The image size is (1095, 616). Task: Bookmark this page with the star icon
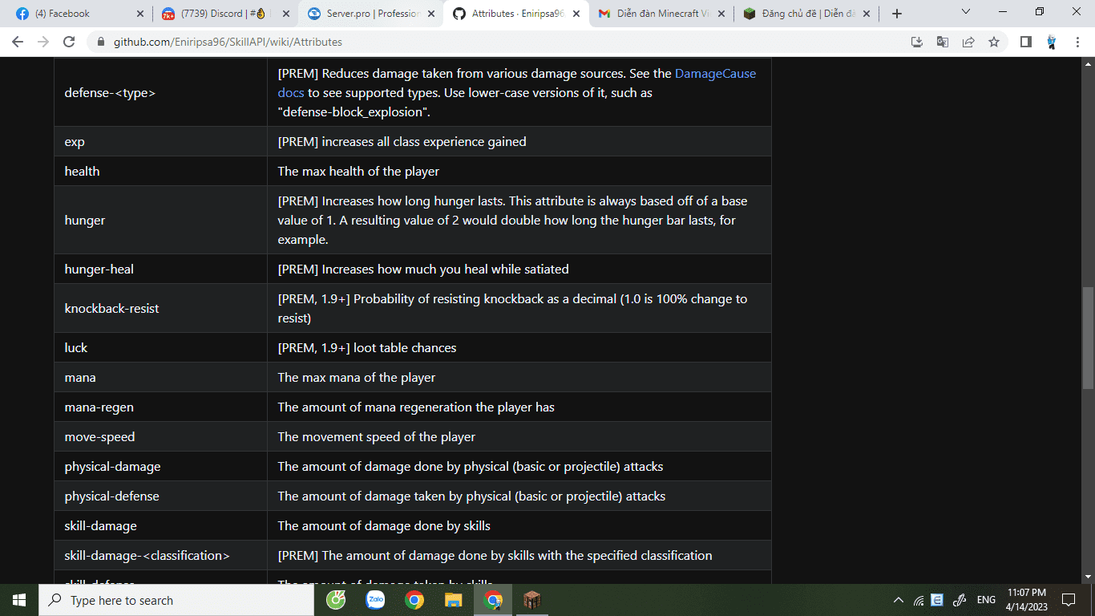pyautogui.click(x=994, y=42)
